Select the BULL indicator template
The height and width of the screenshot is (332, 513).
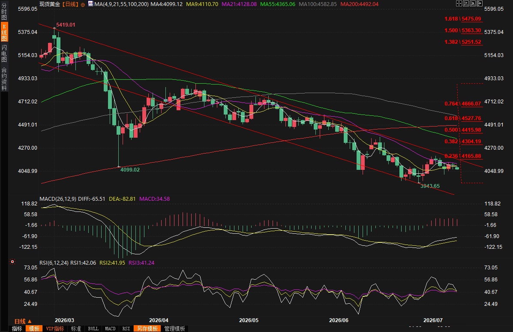(93, 329)
